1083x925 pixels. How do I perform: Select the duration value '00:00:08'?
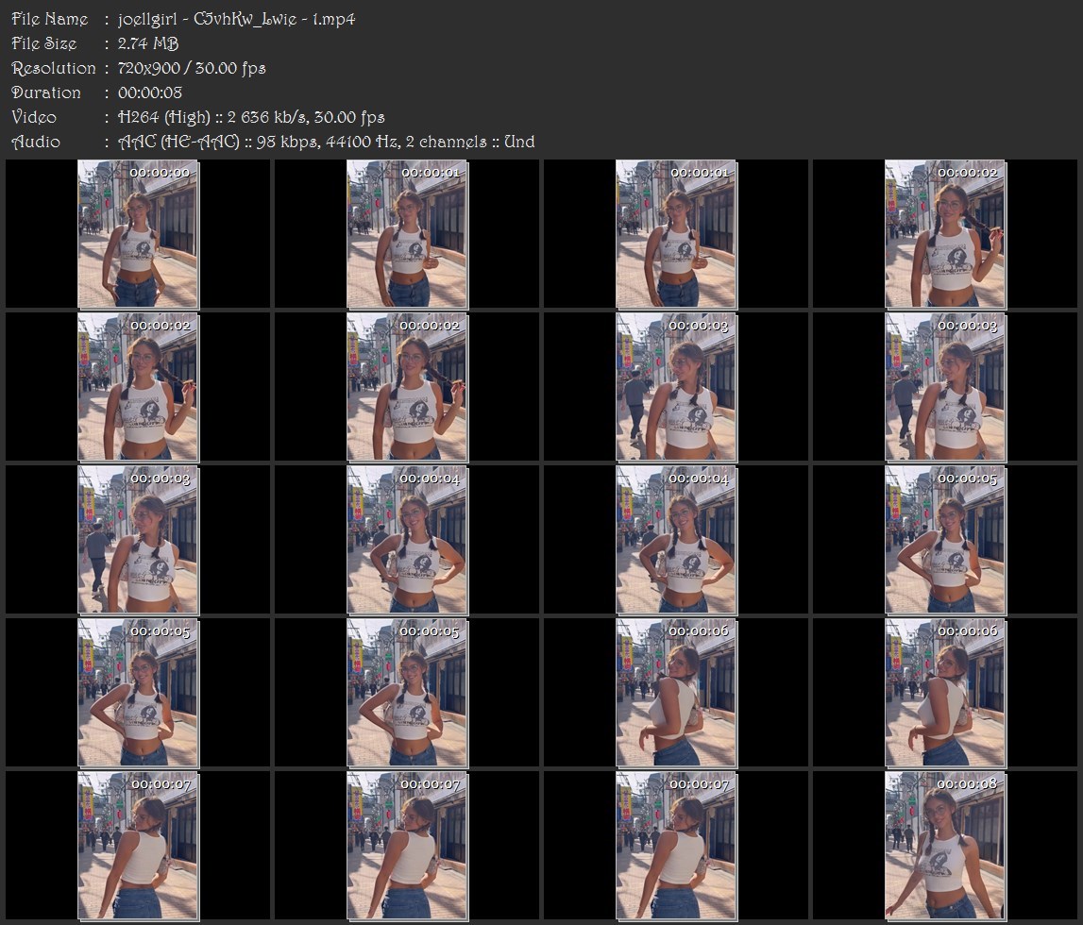pyautogui.click(x=150, y=92)
